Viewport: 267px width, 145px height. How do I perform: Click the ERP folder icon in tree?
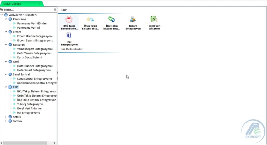coord(10,87)
